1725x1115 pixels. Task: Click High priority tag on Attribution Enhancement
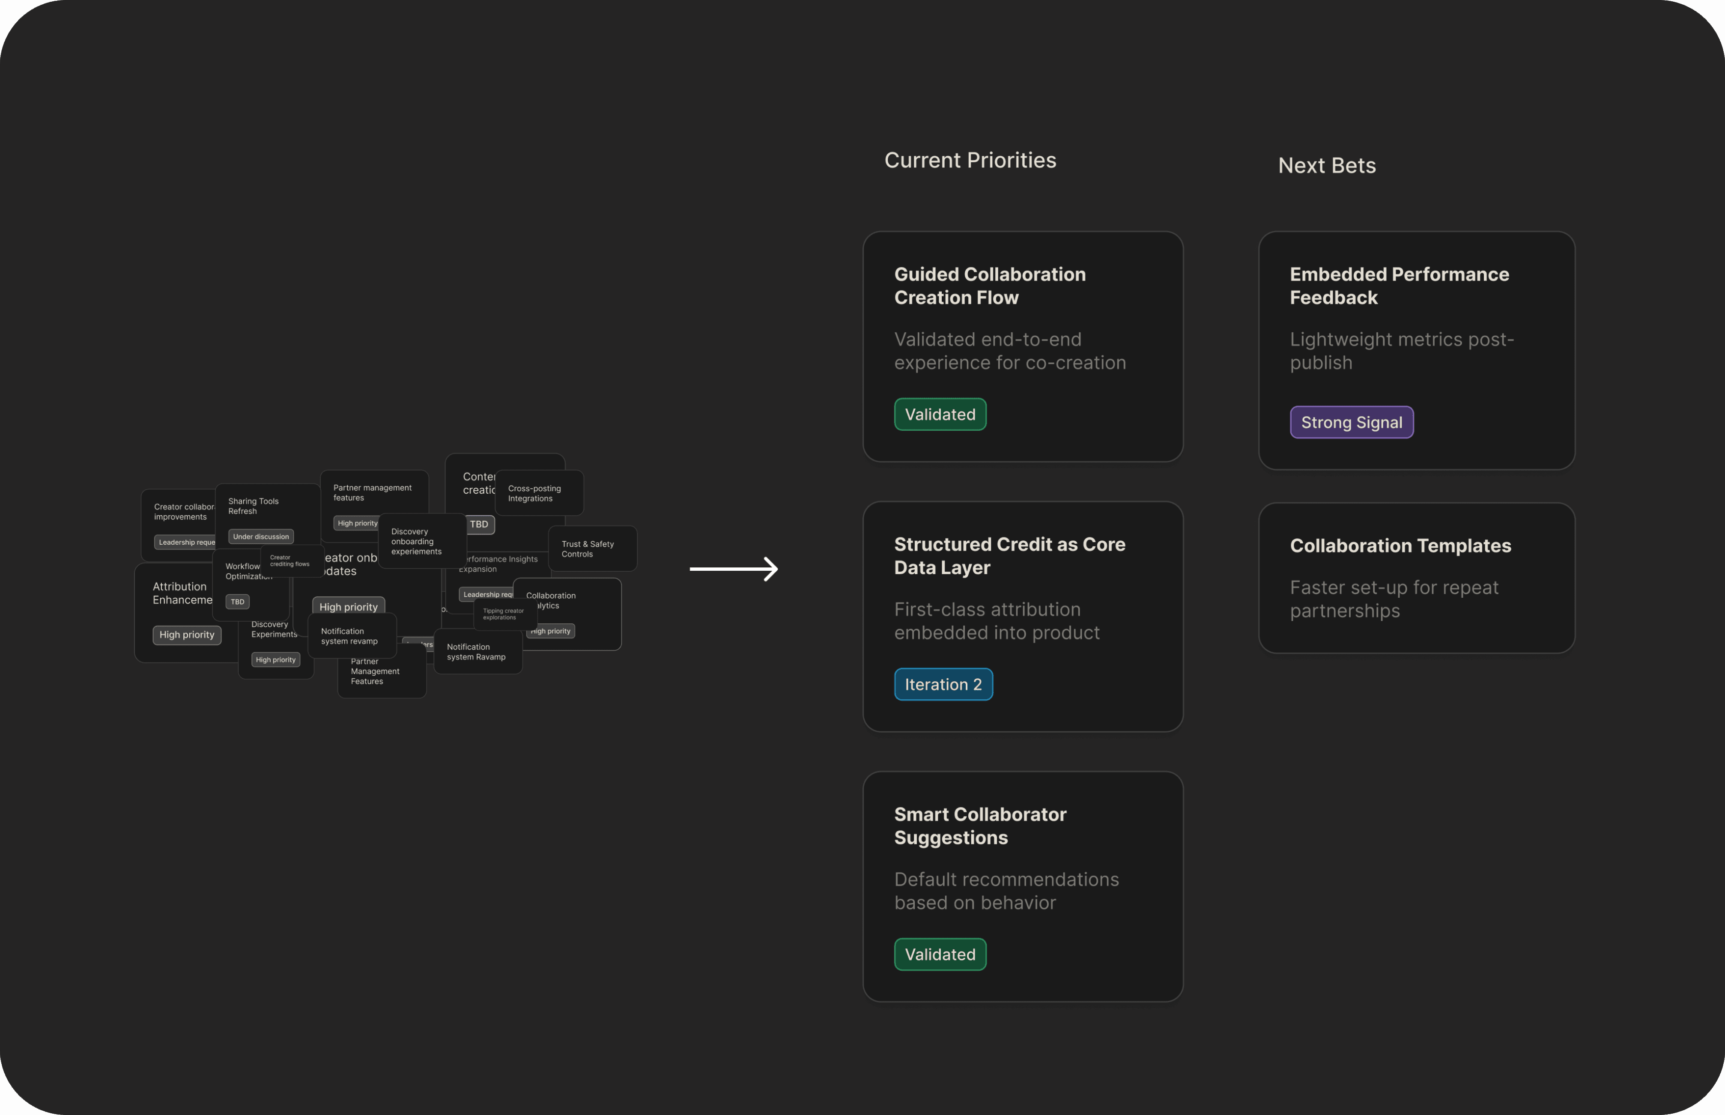click(x=187, y=635)
